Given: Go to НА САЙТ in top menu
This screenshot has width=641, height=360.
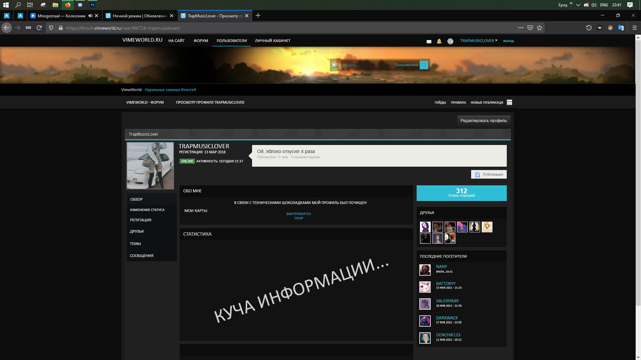Looking at the screenshot, I should click(x=176, y=41).
